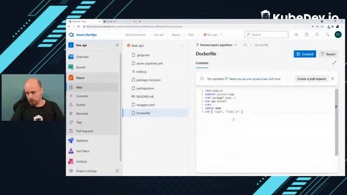This screenshot has height=195, width=347.
Task: Click the Commit button
Action: tap(305, 54)
